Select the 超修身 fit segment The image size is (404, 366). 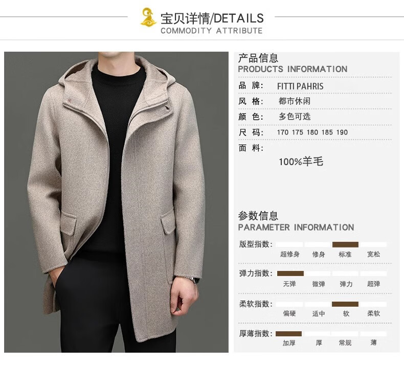pos(289,244)
